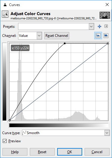Open the Curve type Smooth dropdown
Viewport: 112px width, 158px height.
tap(66, 133)
